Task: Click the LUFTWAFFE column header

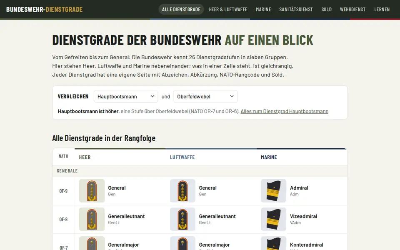Action: tap(182, 157)
